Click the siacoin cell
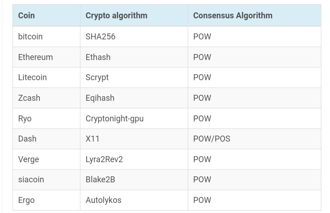Viewport: 330px width, 213px height. coord(31,180)
